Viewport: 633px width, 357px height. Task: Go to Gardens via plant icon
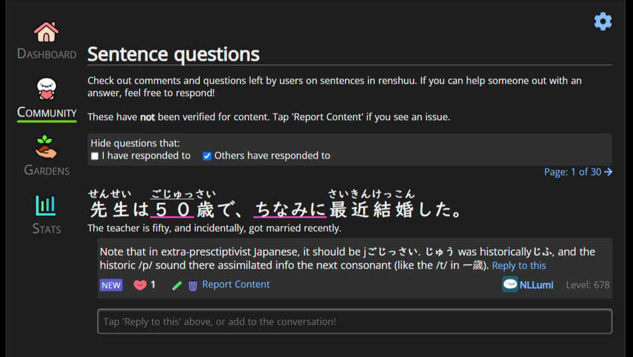pyautogui.click(x=46, y=147)
